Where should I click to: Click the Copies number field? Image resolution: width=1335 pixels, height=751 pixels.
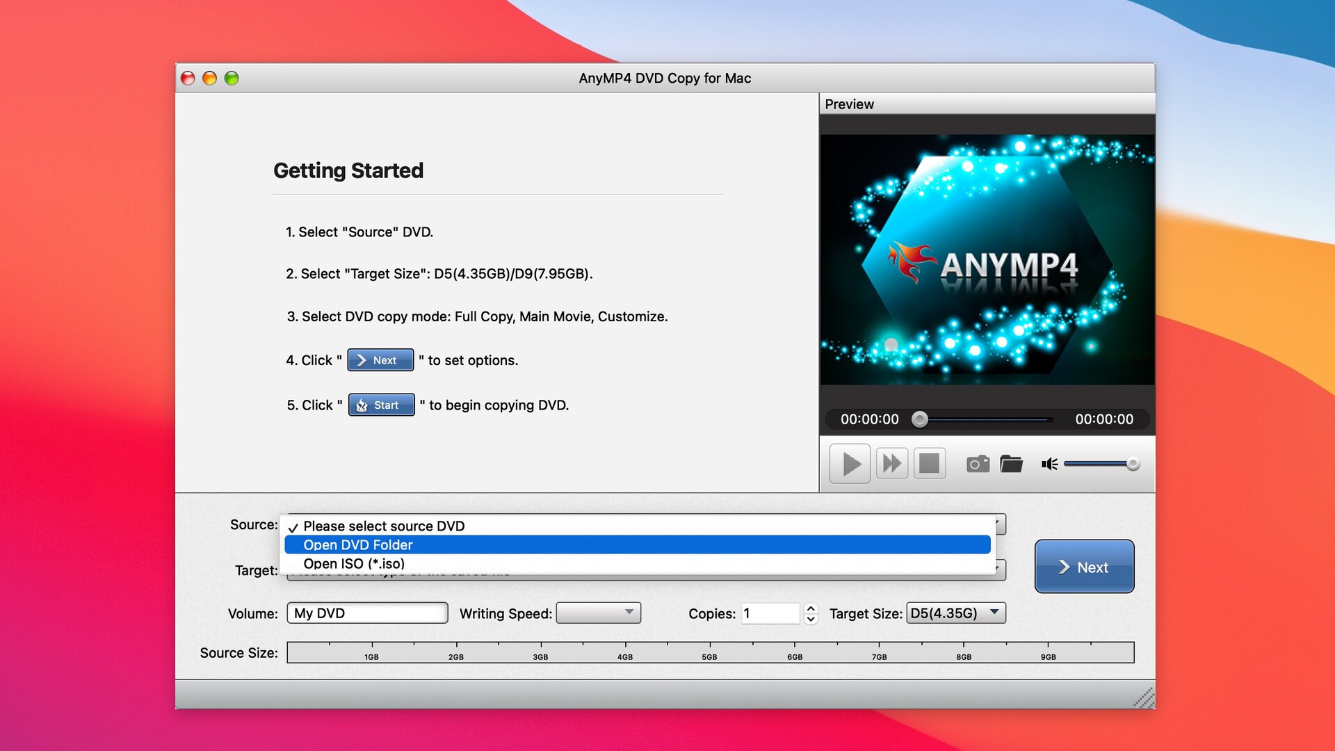[770, 613]
